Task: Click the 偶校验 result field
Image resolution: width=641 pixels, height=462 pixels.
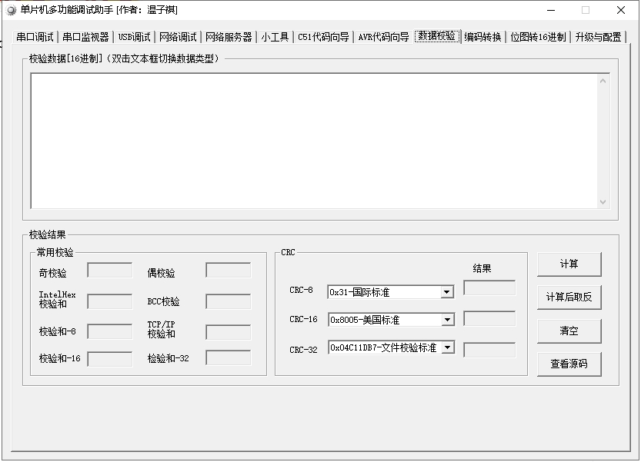Action: point(229,271)
